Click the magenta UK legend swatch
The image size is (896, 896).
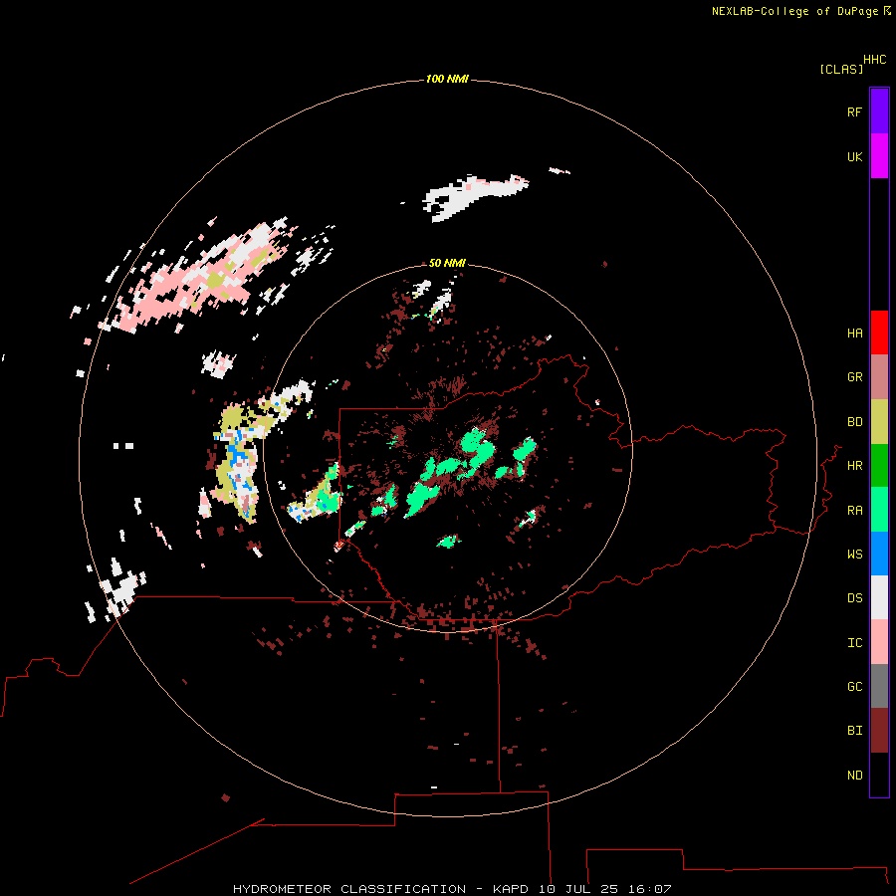click(879, 156)
